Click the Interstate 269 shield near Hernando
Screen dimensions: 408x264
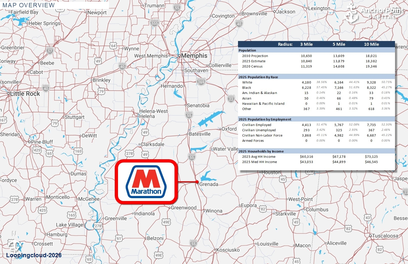(201, 82)
